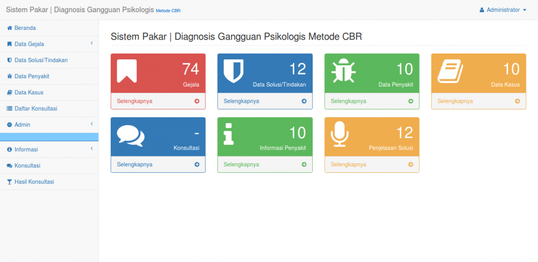Click the number 10 on Data Penyakit card
538x262 pixels.
(x=405, y=69)
